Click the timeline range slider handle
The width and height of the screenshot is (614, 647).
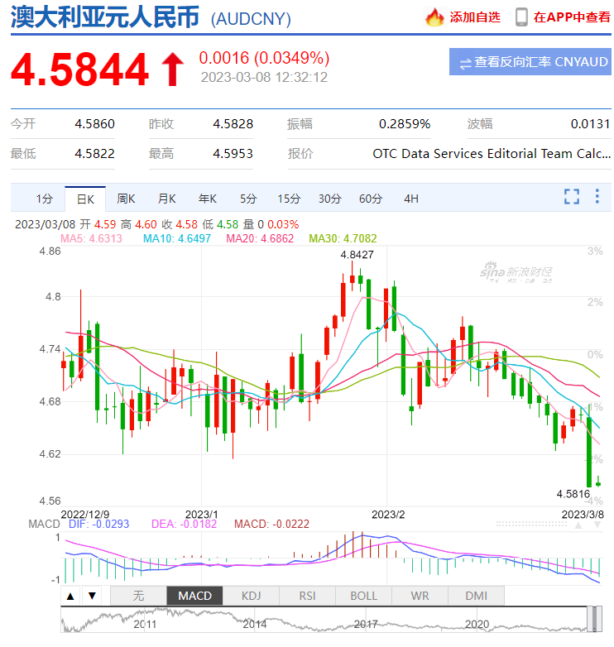click(x=595, y=619)
